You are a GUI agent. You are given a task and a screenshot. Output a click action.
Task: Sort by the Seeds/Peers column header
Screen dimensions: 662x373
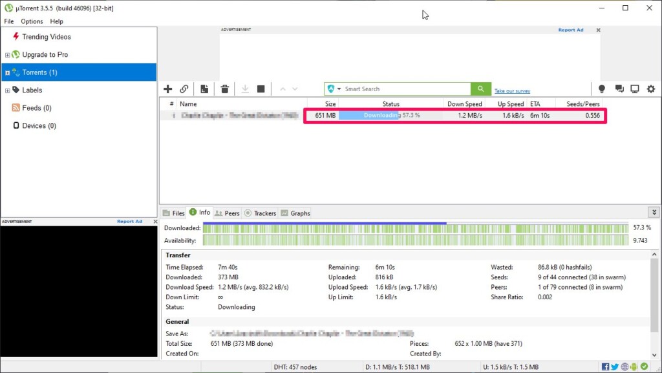(579, 104)
